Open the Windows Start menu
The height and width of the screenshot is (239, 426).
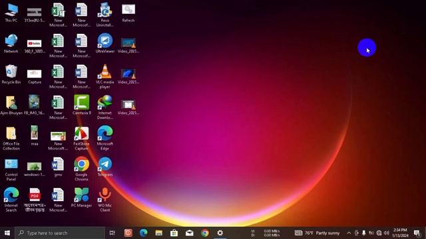(7, 233)
